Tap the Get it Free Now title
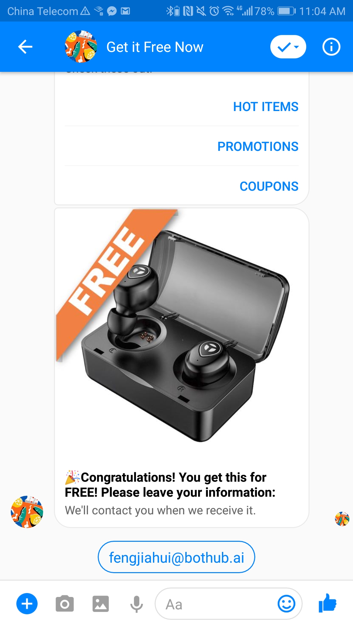This screenshot has height=627, width=353. click(155, 47)
